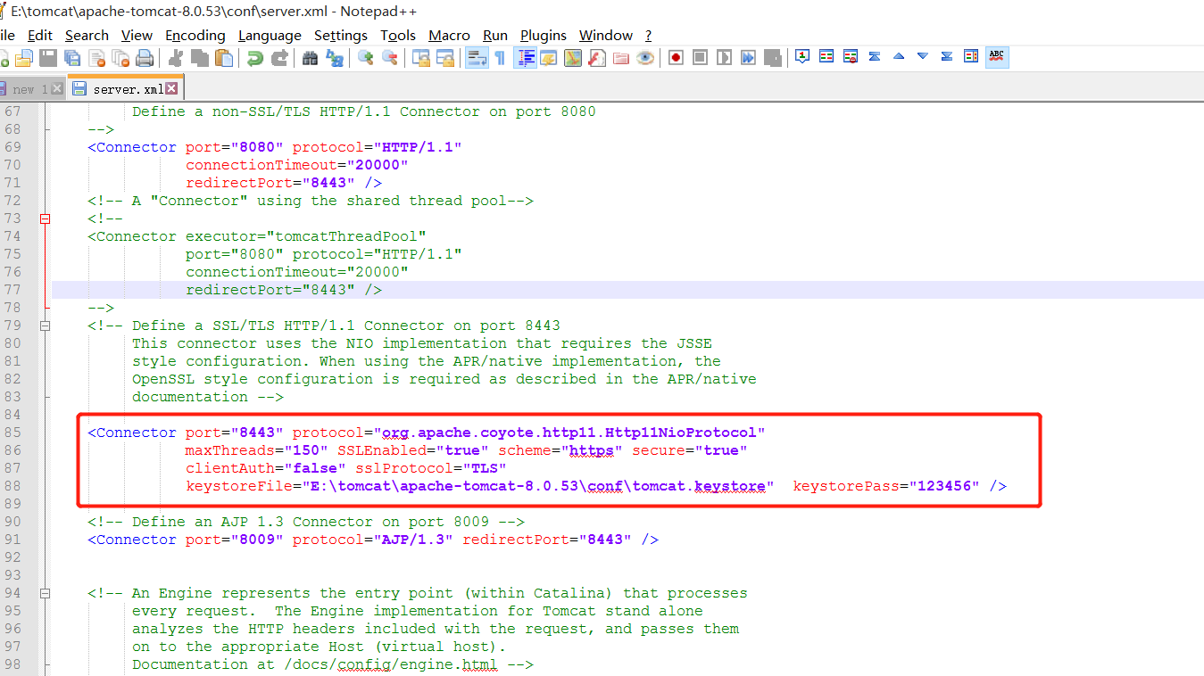The image size is (1204, 676).
Task: Save the current file via toolbar
Action: click(48, 58)
